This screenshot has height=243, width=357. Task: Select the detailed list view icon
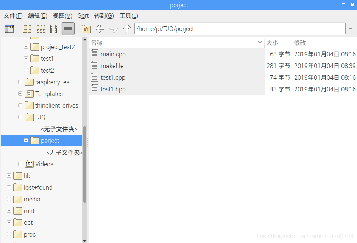pyautogui.click(x=68, y=28)
